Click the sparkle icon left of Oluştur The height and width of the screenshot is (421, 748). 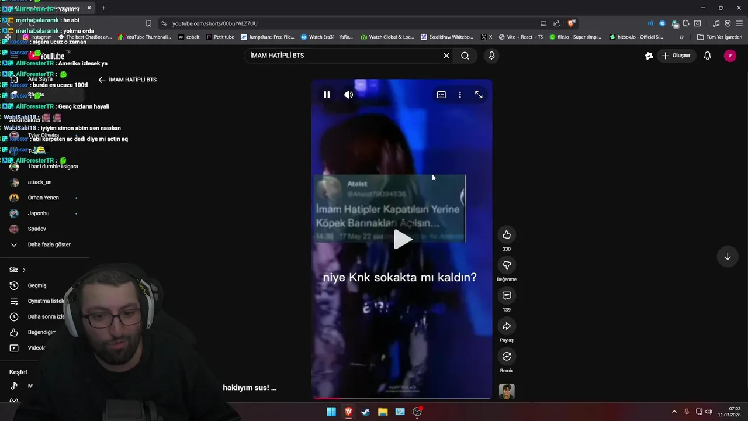649,56
